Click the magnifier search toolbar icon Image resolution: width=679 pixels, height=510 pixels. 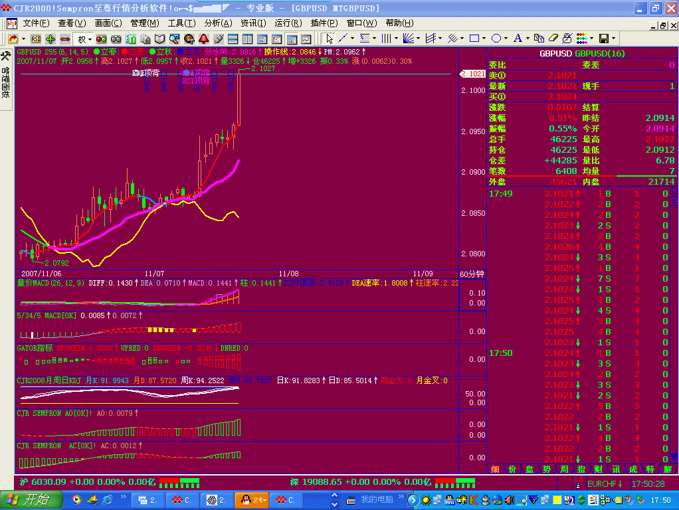[x=175, y=39]
